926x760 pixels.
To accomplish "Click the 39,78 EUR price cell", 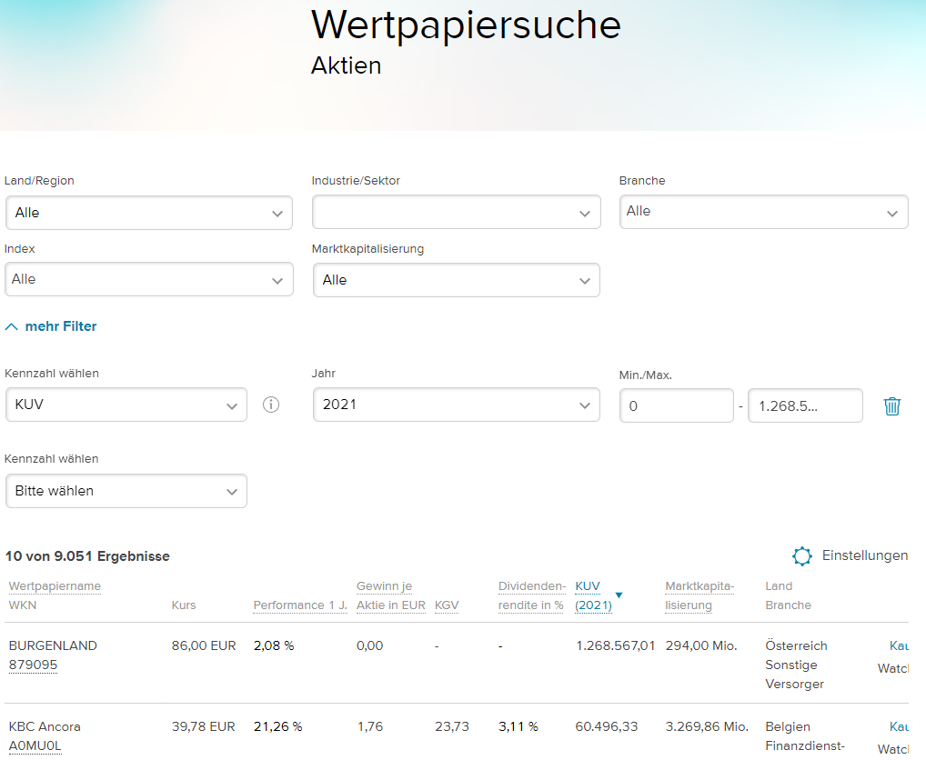I will (x=203, y=727).
